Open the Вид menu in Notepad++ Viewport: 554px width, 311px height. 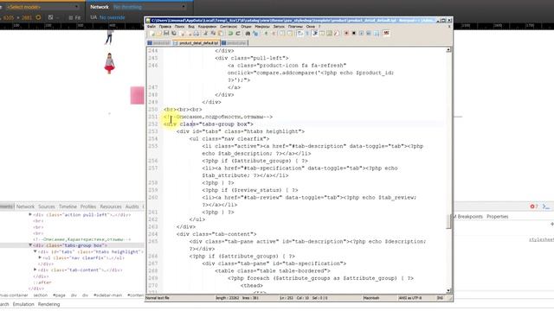click(191, 27)
